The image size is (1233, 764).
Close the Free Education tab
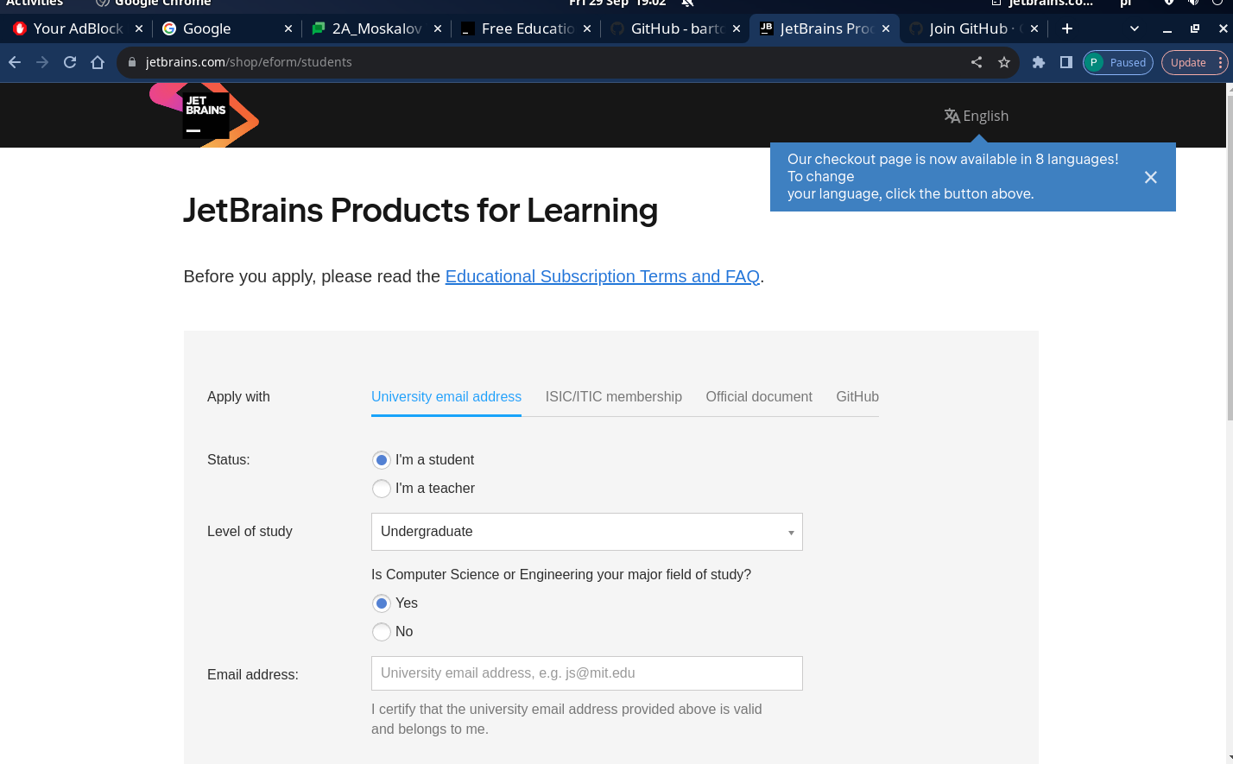pos(587,28)
